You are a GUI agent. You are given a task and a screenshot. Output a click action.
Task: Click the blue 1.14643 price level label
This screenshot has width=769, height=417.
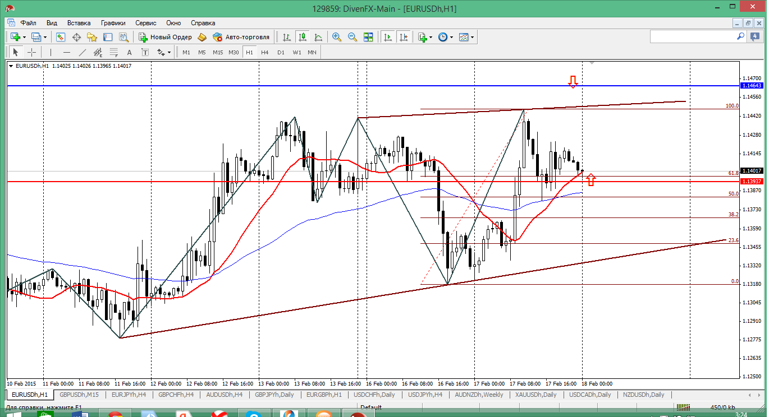click(752, 86)
